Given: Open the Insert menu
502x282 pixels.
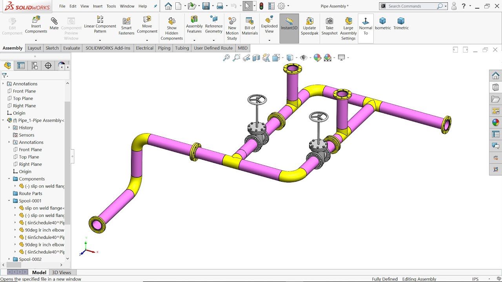Looking at the screenshot, I should 98,6.
